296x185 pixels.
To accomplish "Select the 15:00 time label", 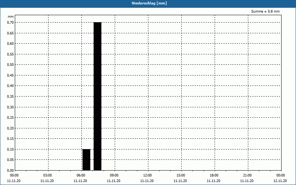I will point(181,175).
